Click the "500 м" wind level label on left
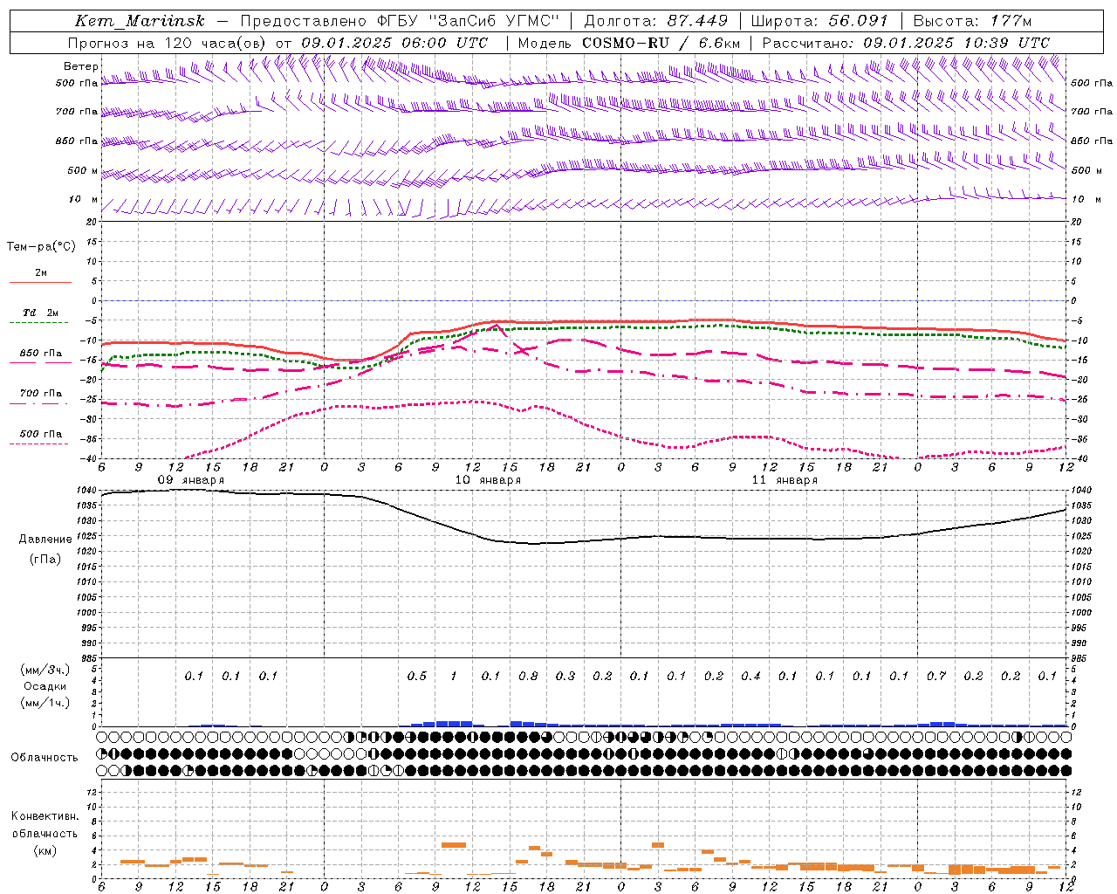The height and width of the screenshot is (894, 1117). (x=83, y=170)
